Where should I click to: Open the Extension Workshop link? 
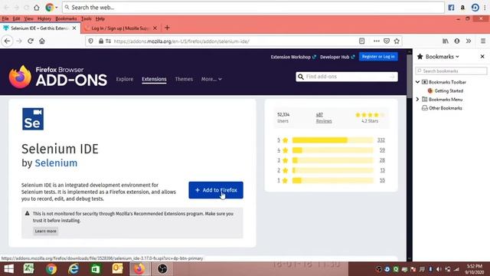[293, 57]
